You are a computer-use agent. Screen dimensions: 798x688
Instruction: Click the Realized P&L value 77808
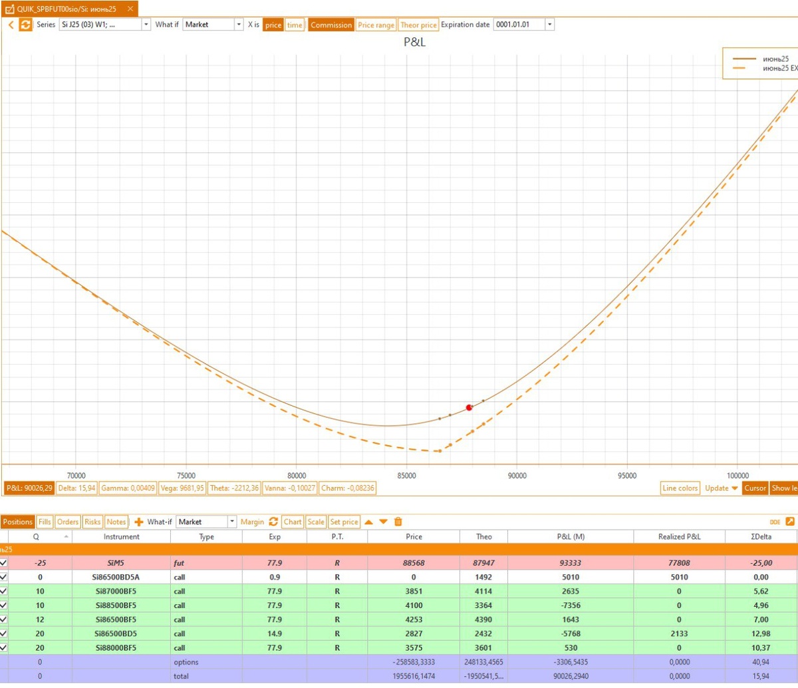(x=679, y=563)
